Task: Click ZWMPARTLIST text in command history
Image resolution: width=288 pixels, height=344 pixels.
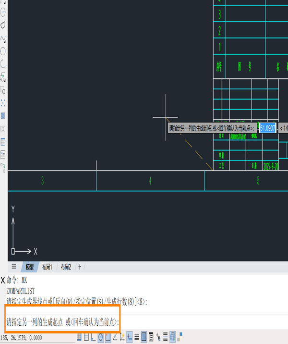Action: click(21, 291)
